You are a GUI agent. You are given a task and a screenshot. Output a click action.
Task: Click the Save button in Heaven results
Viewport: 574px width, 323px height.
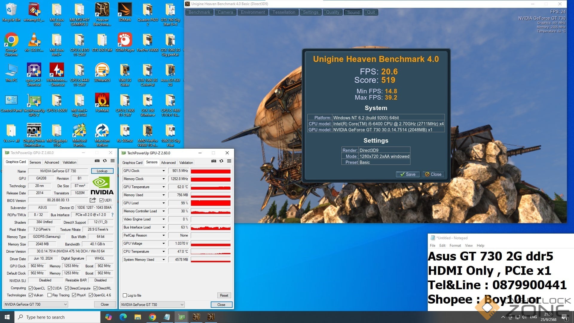click(x=408, y=174)
